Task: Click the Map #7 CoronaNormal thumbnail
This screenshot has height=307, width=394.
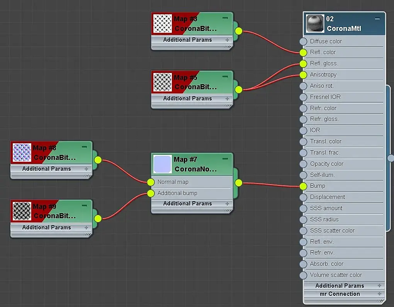Action: (162, 164)
